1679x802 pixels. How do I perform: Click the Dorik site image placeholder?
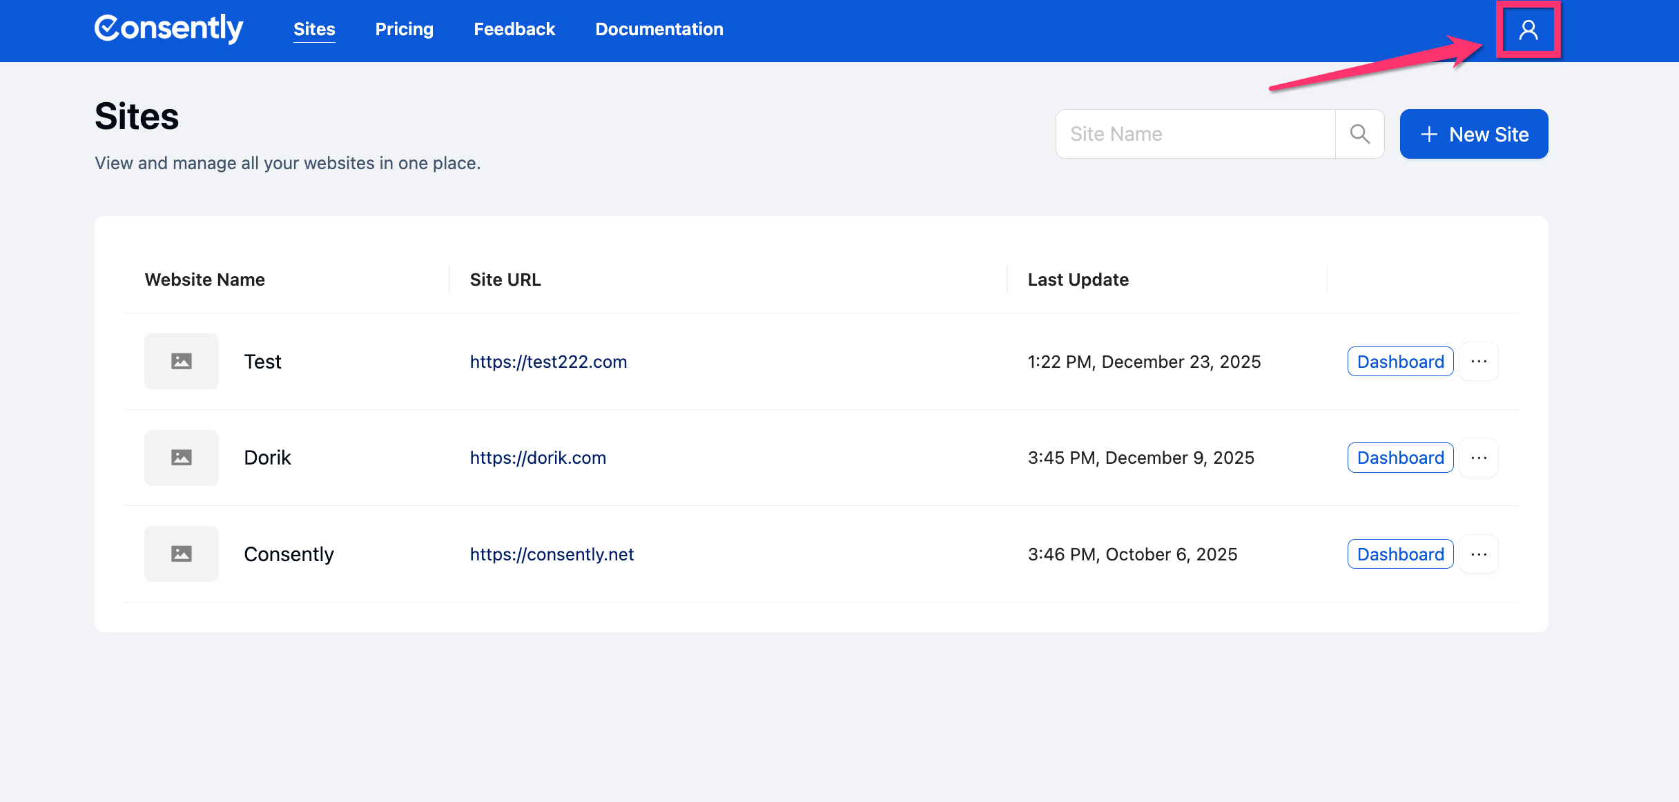[x=182, y=458]
